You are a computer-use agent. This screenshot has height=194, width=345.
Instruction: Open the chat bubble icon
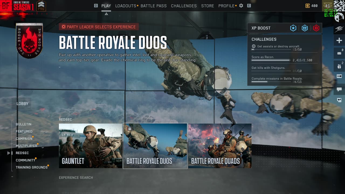[x=339, y=89]
